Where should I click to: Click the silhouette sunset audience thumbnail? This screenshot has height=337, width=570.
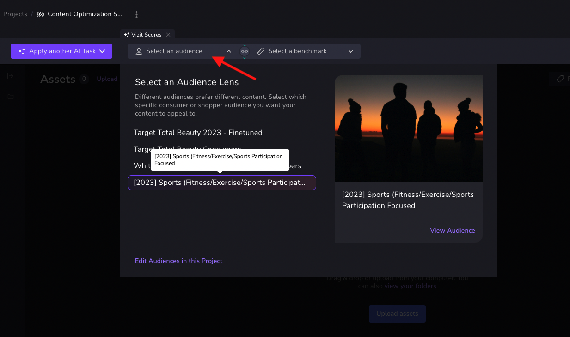click(409, 129)
